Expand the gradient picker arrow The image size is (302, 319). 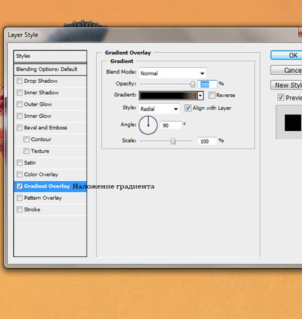click(x=201, y=96)
